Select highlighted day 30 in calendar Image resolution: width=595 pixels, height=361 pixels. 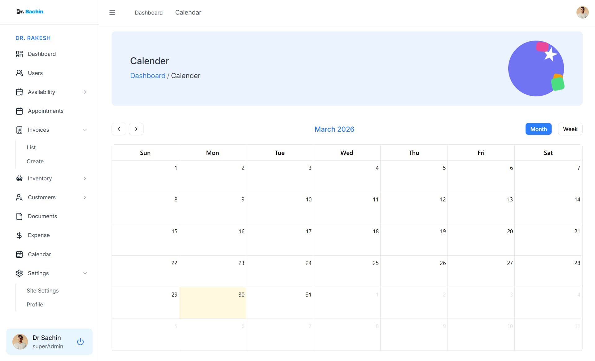point(212,303)
